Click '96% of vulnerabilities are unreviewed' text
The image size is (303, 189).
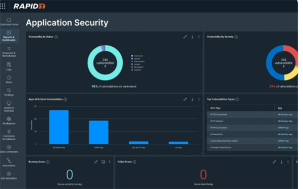pyautogui.click(x=114, y=86)
